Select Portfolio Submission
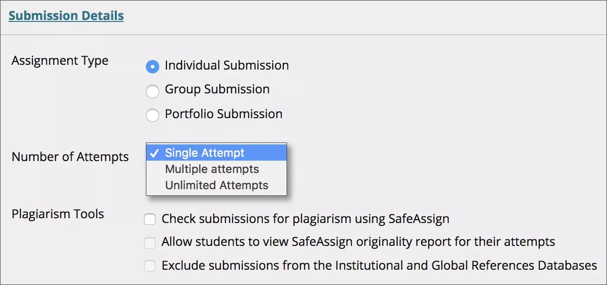Screen dimensions: 607x285 152,115
